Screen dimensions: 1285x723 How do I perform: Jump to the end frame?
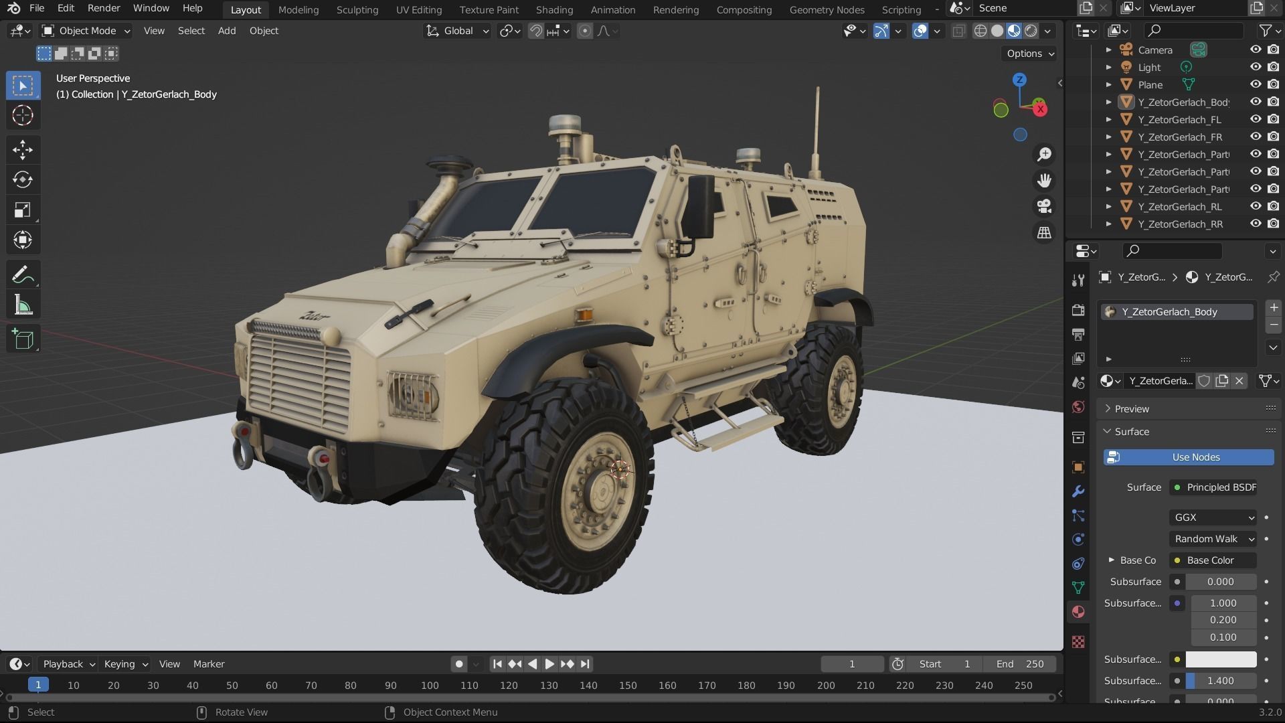point(585,664)
